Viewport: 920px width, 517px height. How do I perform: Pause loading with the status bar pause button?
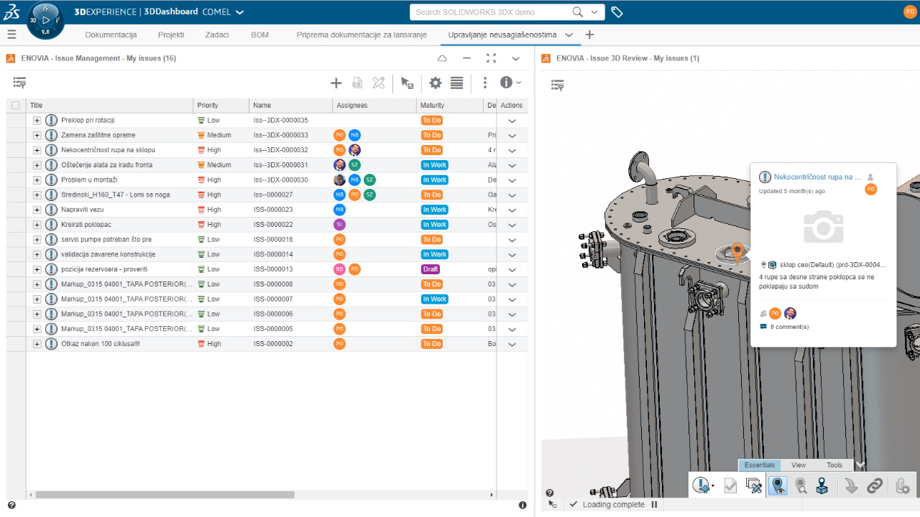[x=654, y=505]
